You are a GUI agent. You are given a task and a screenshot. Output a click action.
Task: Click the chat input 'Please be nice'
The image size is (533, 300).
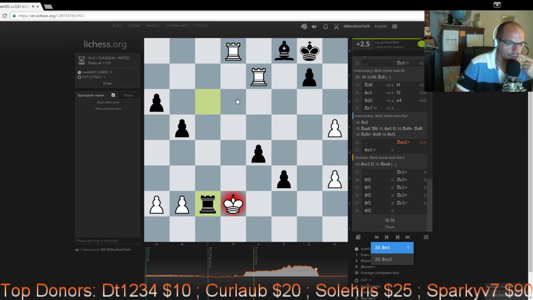tap(107, 241)
